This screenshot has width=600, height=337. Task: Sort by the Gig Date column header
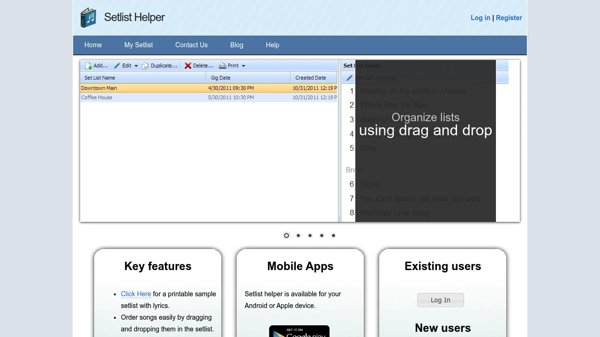[248, 78]
